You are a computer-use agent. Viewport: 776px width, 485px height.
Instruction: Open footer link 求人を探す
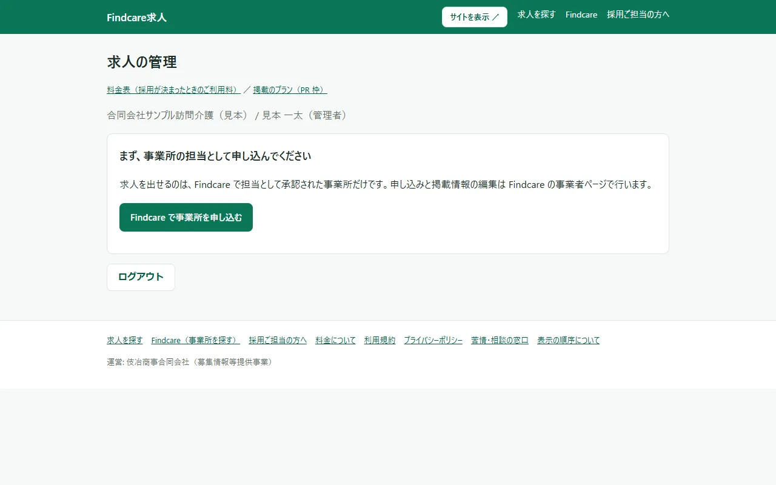pos(125,340)
